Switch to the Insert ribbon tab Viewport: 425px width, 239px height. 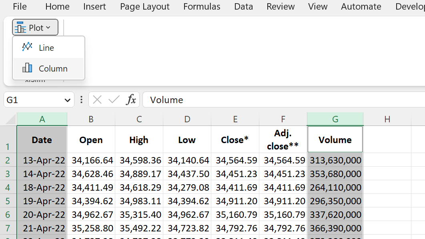pos(94,6)
